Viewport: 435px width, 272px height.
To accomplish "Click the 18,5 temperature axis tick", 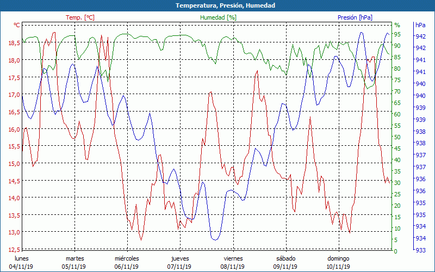I will 14,43.
